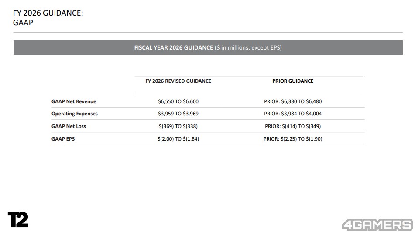Click prior net loss value $(414) TO $(349)
Viewport: 415px width, 232px height.
pos(293,126)
